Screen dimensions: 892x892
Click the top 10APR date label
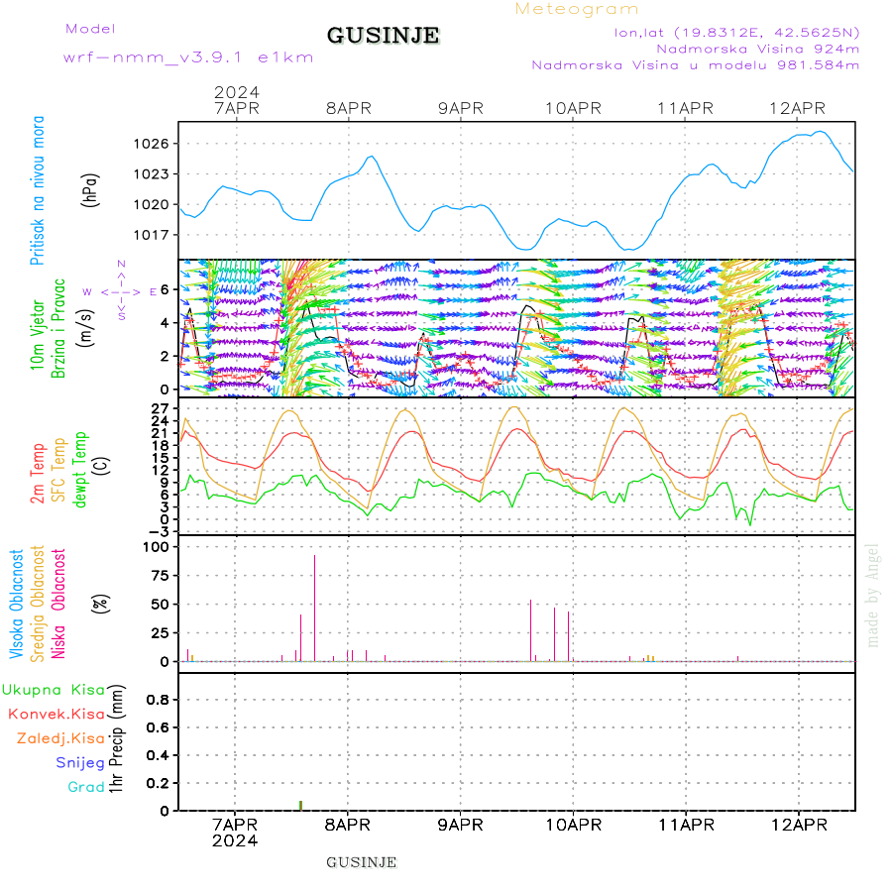[573, 108]
